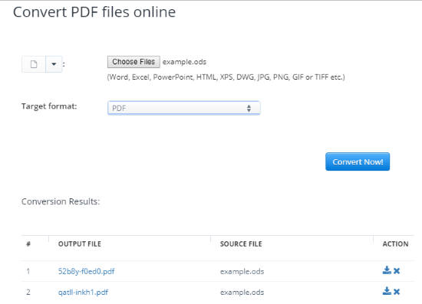Click the selected file name example.ods

184,62
